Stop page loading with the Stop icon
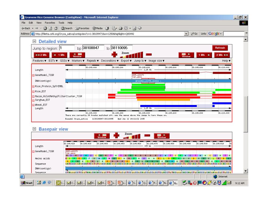Screen dimensions: 268x201 45,28
